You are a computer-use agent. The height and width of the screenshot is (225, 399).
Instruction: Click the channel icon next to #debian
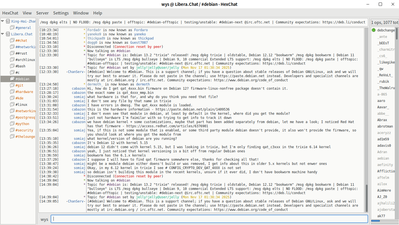tap(12, 79)
